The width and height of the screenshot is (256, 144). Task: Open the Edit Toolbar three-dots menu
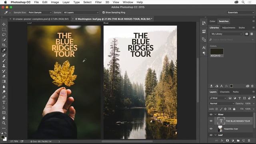[x=4, y=128]
